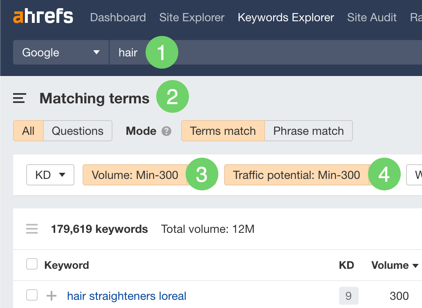This screenshot has width=422, height=308.
Task: Open the hamburger menu beside Matching terms
Action: click(x=19, y=98)
